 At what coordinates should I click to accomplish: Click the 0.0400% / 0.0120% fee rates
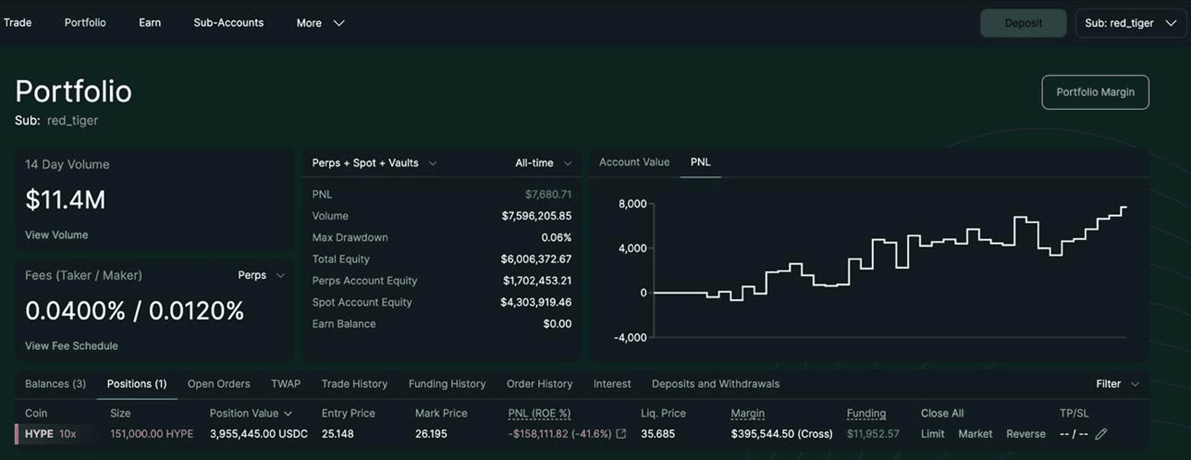[134, 310]
